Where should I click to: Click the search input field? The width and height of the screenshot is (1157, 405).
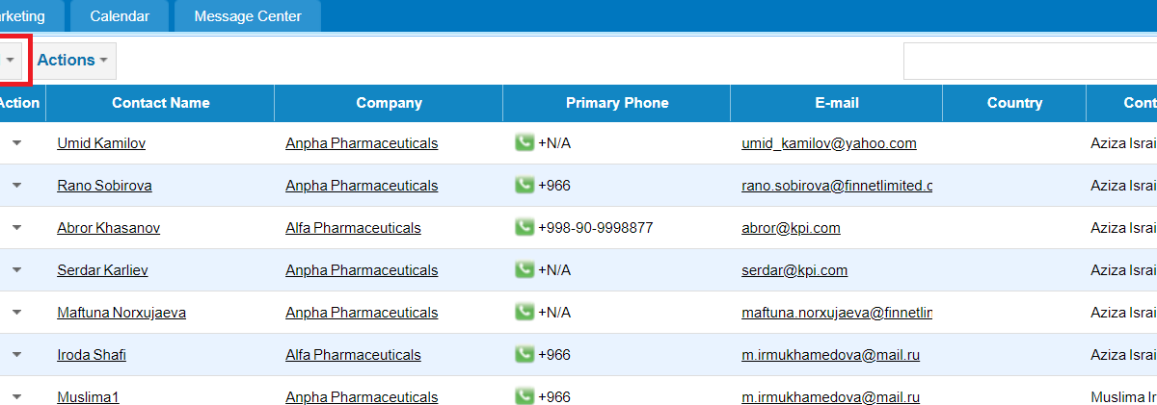point(1030,61)
